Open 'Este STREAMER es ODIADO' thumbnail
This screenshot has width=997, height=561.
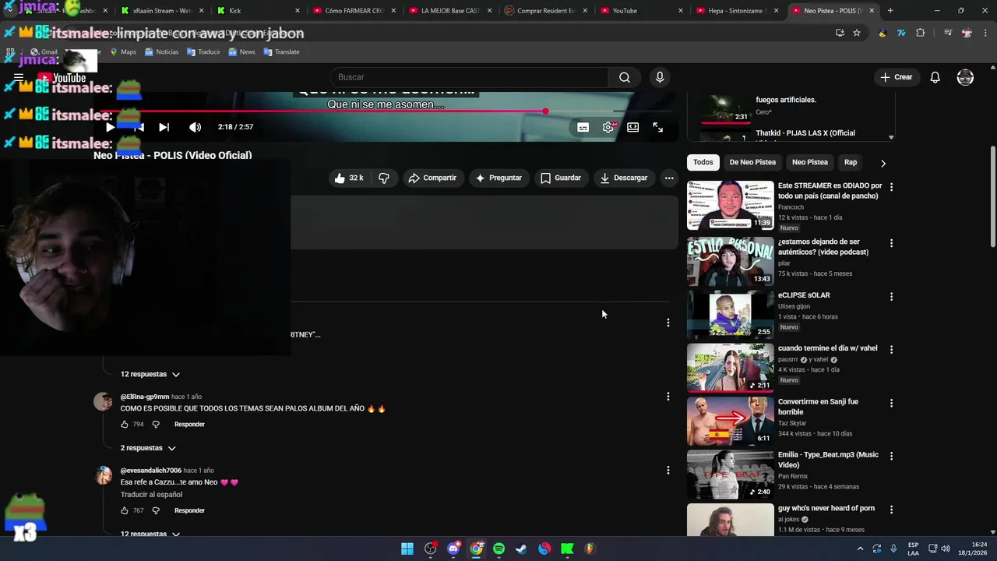click(x=731, y=206)
